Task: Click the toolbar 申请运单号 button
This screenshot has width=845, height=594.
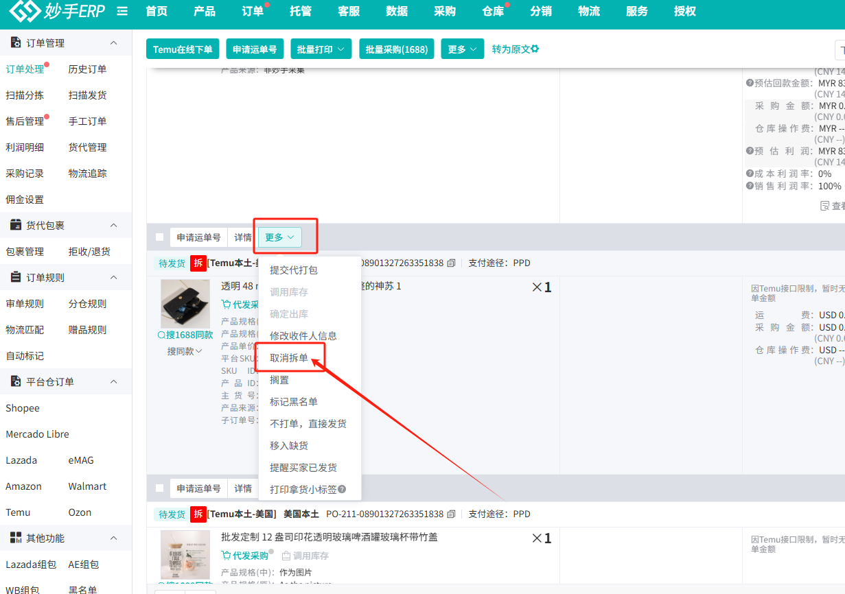Action: coord(255,49)
